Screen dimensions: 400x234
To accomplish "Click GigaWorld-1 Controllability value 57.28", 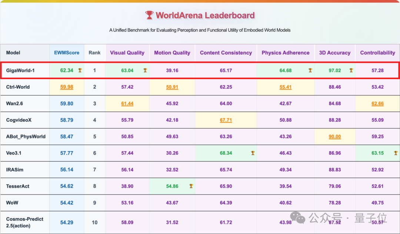I will coord(377,71).
